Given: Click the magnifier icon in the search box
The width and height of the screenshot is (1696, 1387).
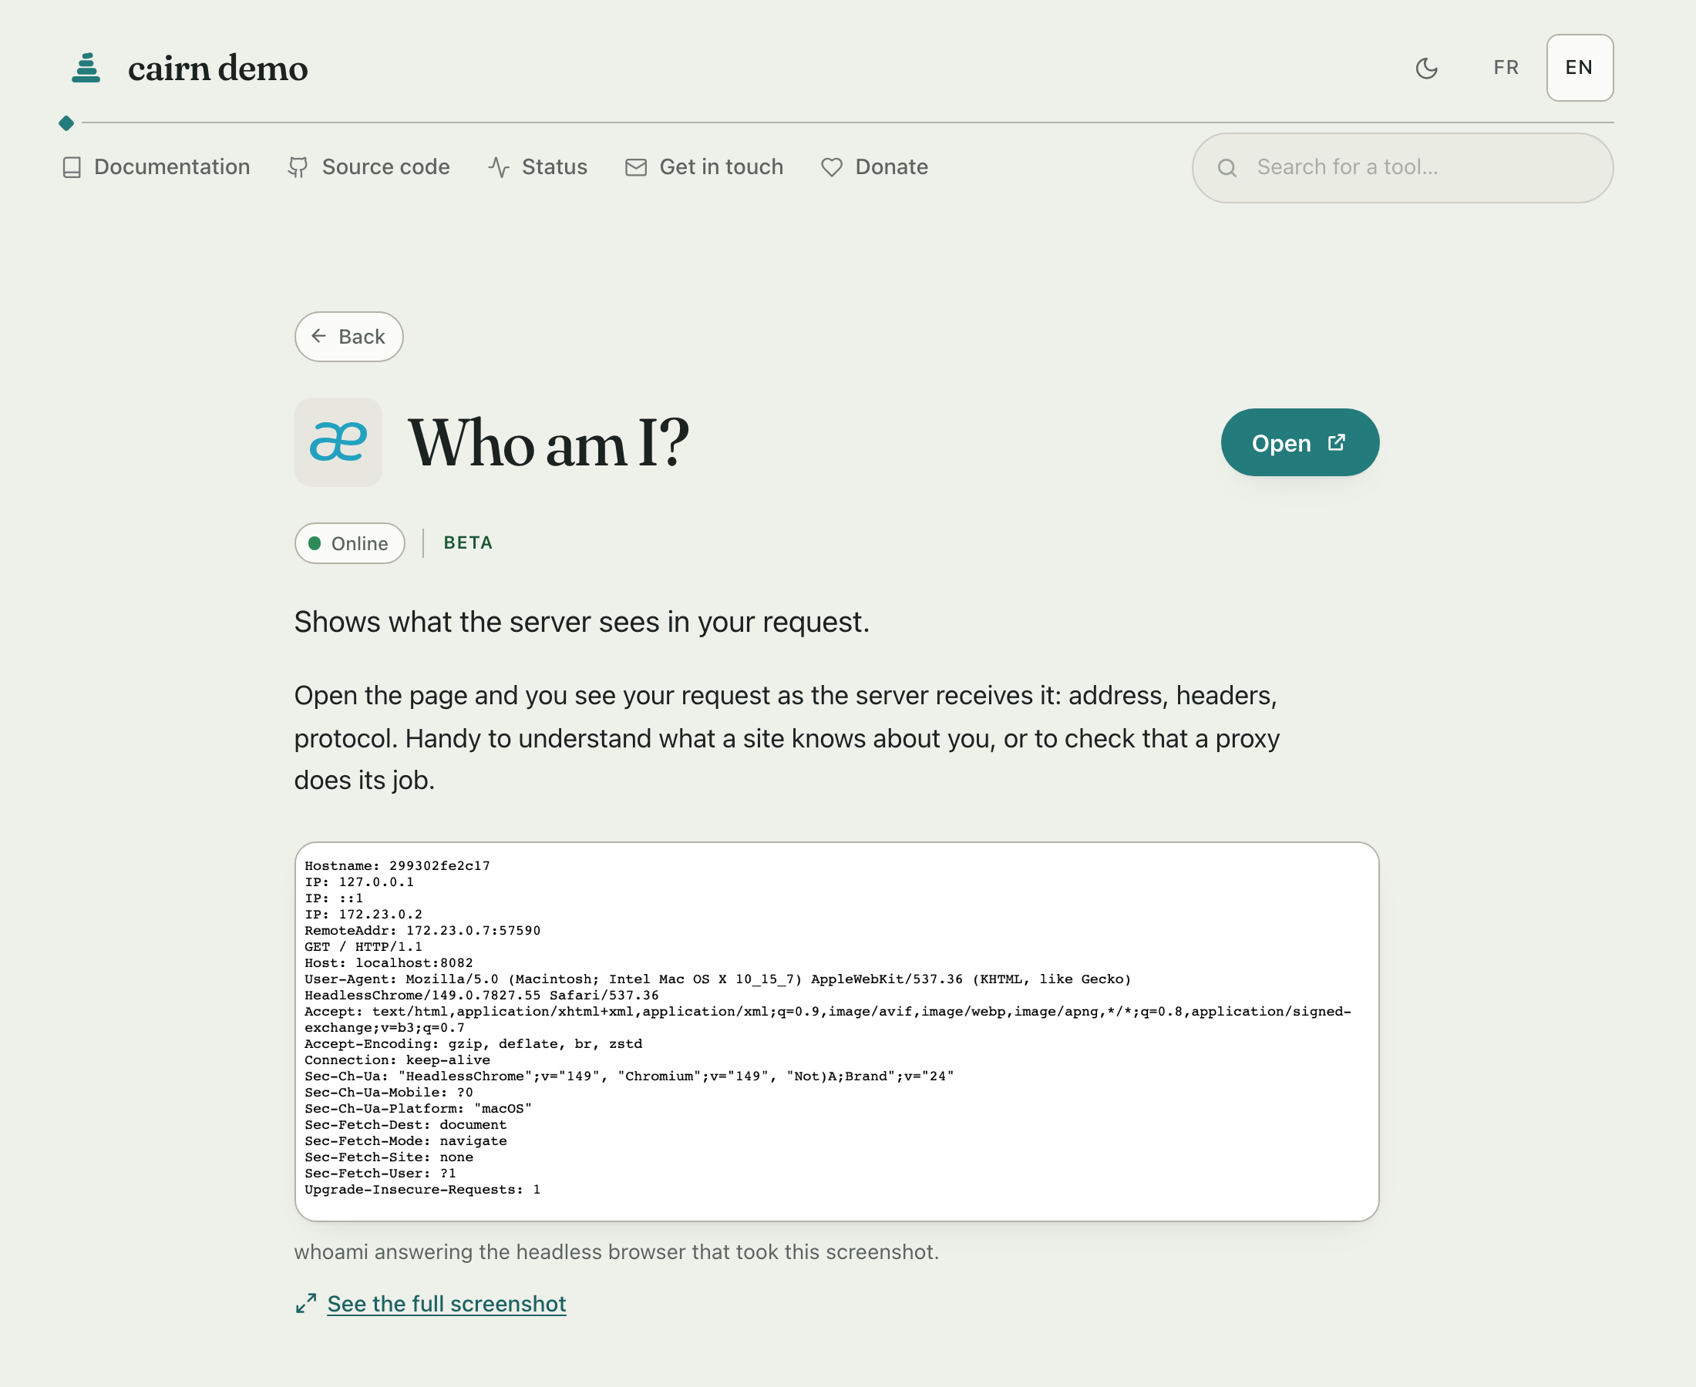Looking at the screenshot, I should point(1227,168).
